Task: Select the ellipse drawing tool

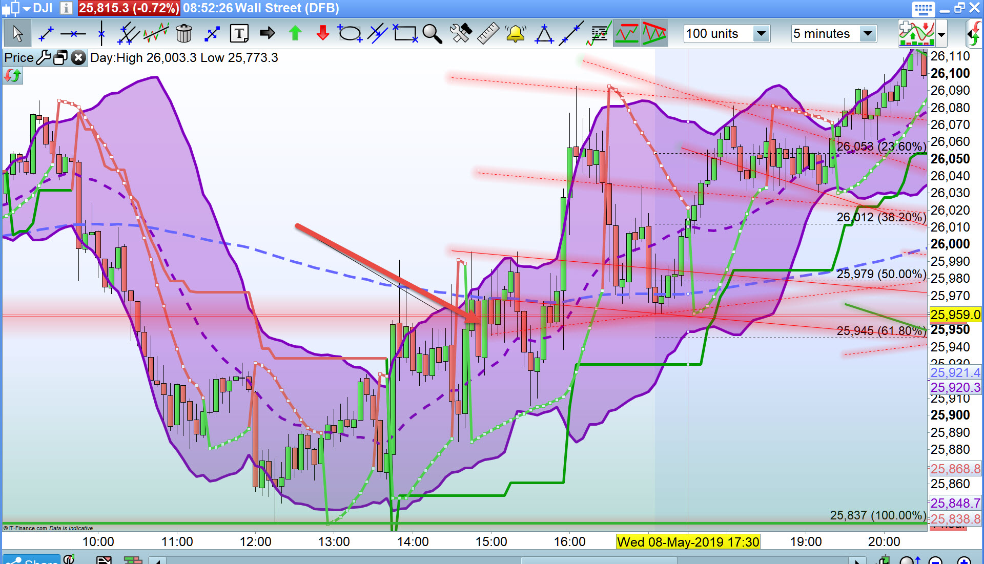Action: pos(350,34)
